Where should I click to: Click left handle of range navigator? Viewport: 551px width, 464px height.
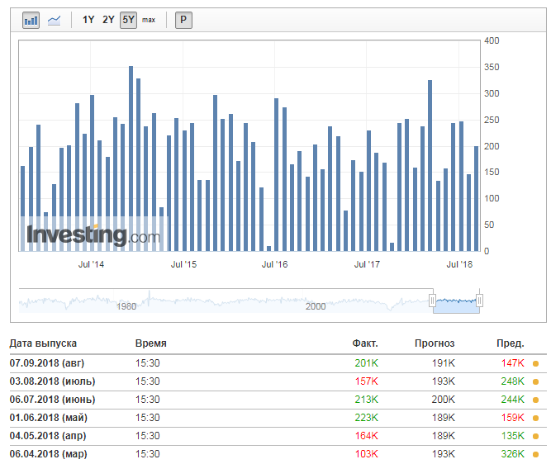[x=432, y=301]
